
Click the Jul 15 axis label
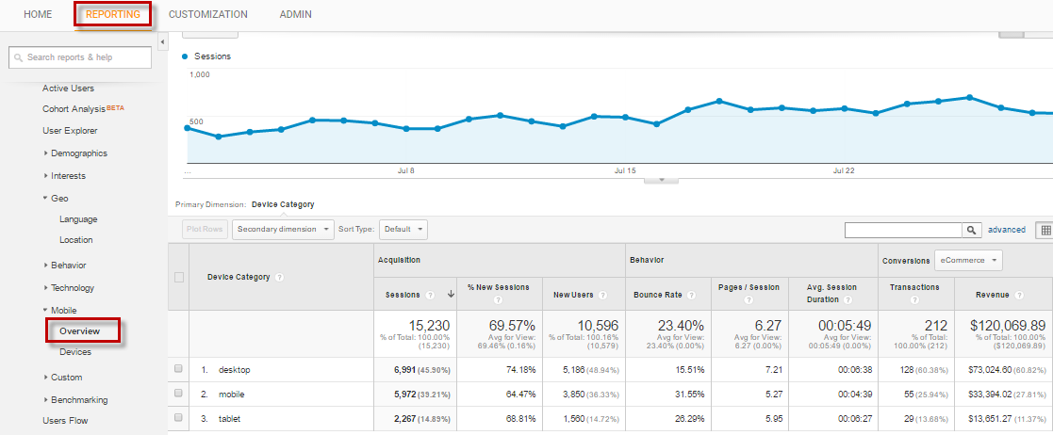[625, 171]
